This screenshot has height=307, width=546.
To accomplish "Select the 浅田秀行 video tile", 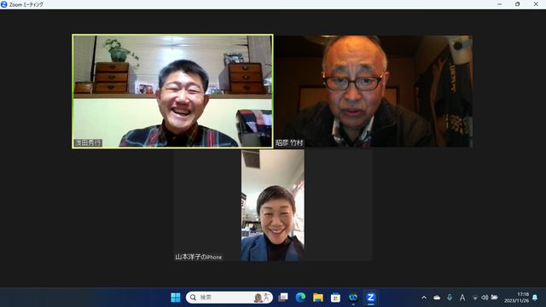I will [172, 91].
